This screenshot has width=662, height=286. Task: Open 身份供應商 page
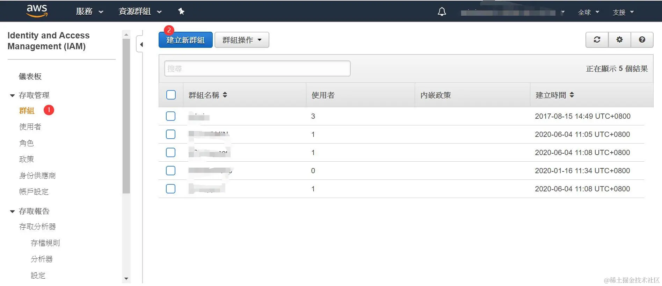(x=37, y=176)
